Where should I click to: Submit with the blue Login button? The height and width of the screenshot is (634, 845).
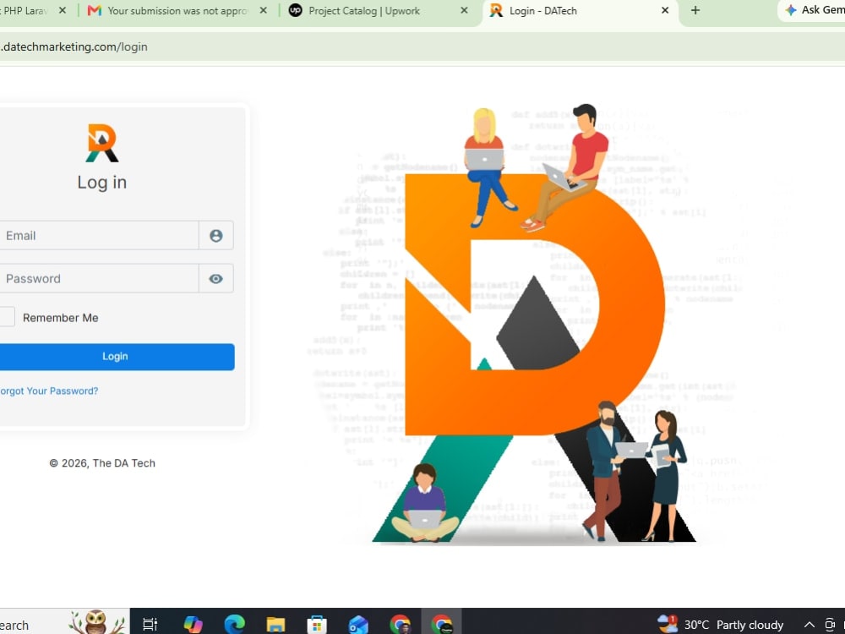pyautogui.click(x=115, y=357)
